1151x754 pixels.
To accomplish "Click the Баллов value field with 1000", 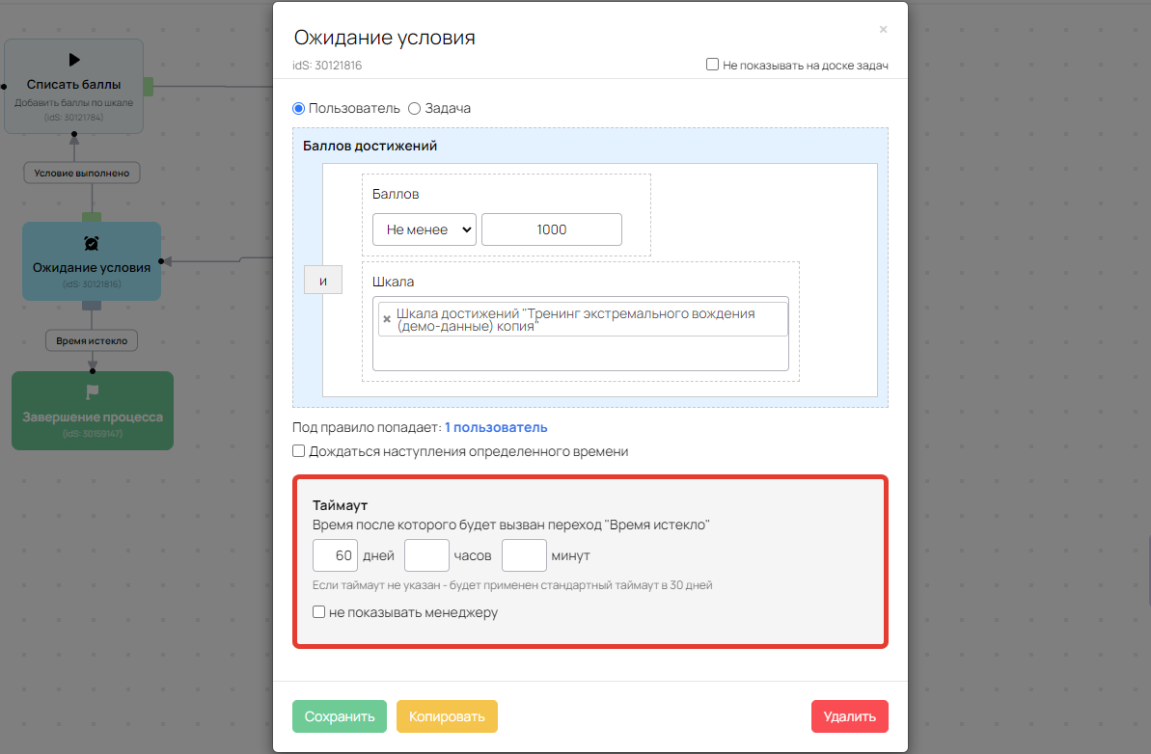I will point(552,229).
